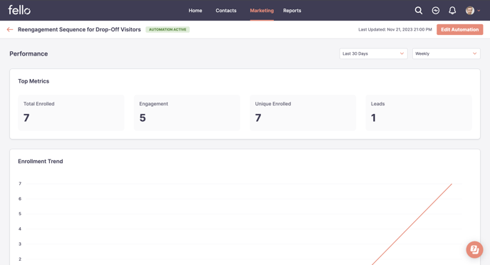Select the Leads metric card
Screen dimensions: 490x265
coord(419,113)
